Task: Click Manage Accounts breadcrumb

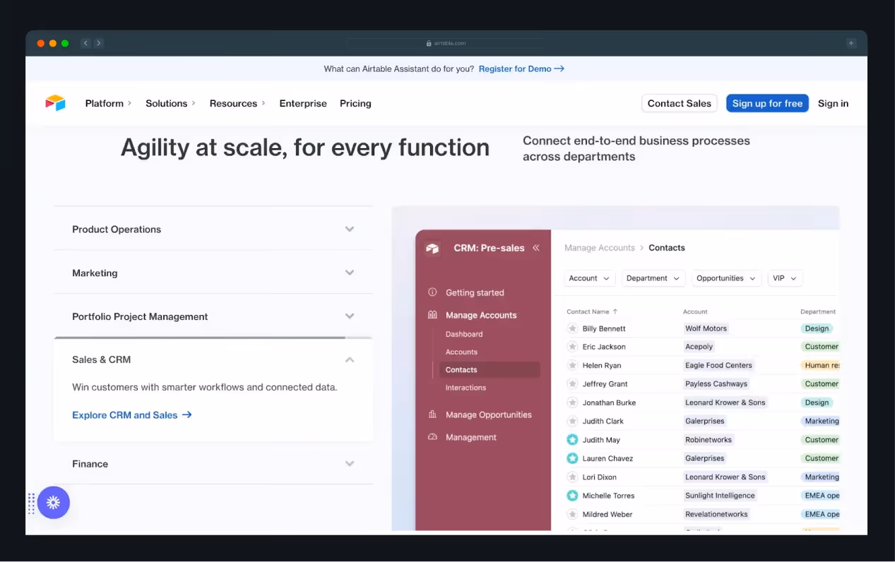Action: click(600, 248)
